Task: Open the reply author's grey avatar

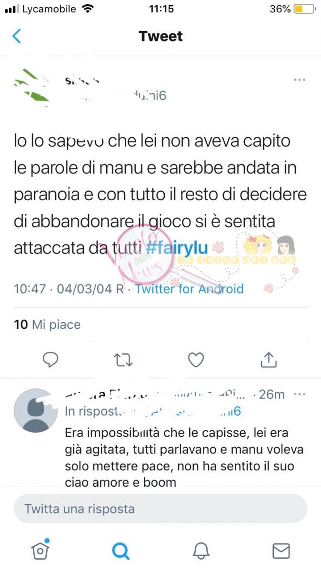Action: pyautogui.click(x=35, y=410)
